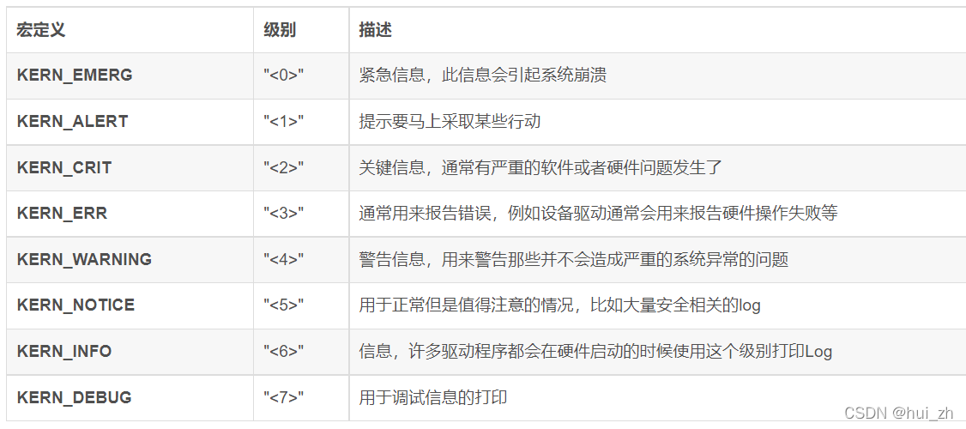
Task: Click the description starting with 用于正常但是值得注意
Action: (560, 305)
